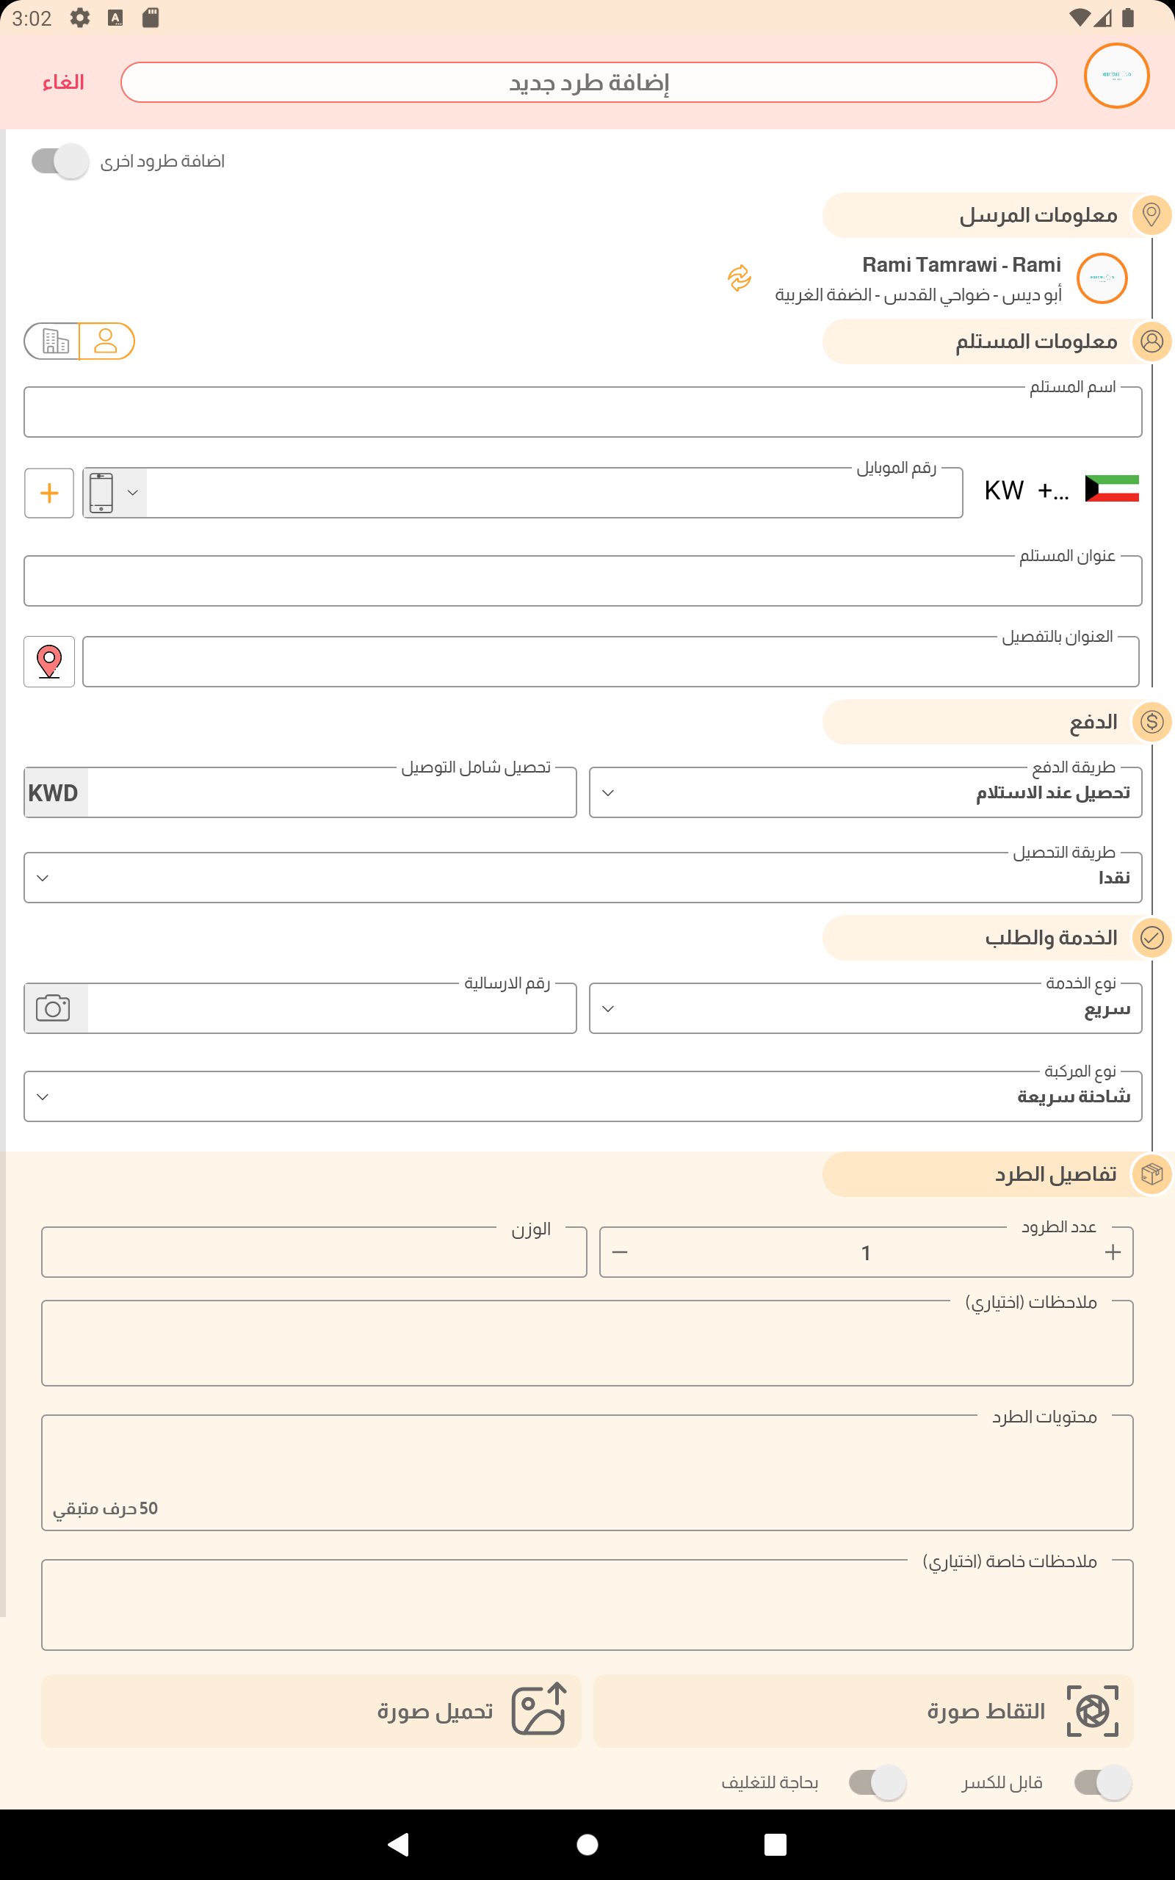Focus the اسم المستلم input field
Image resolution: width=1175 pixels, height=1880 pixels.
point(583,412)
